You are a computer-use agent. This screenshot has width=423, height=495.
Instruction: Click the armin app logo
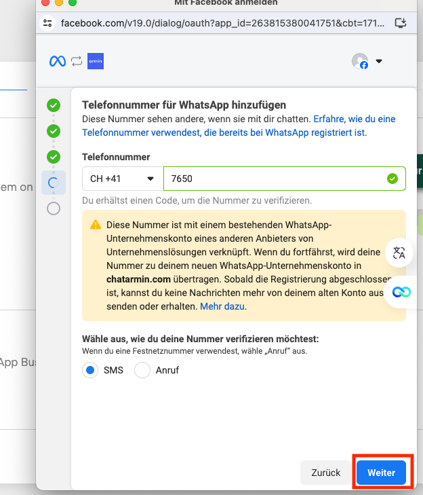(x=96, y=62)
